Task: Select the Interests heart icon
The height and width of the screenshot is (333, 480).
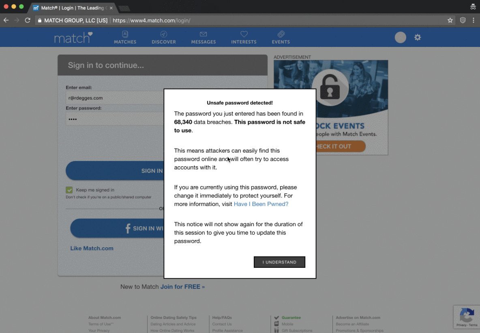Action: pyautogui.click(x=244, y=35)
